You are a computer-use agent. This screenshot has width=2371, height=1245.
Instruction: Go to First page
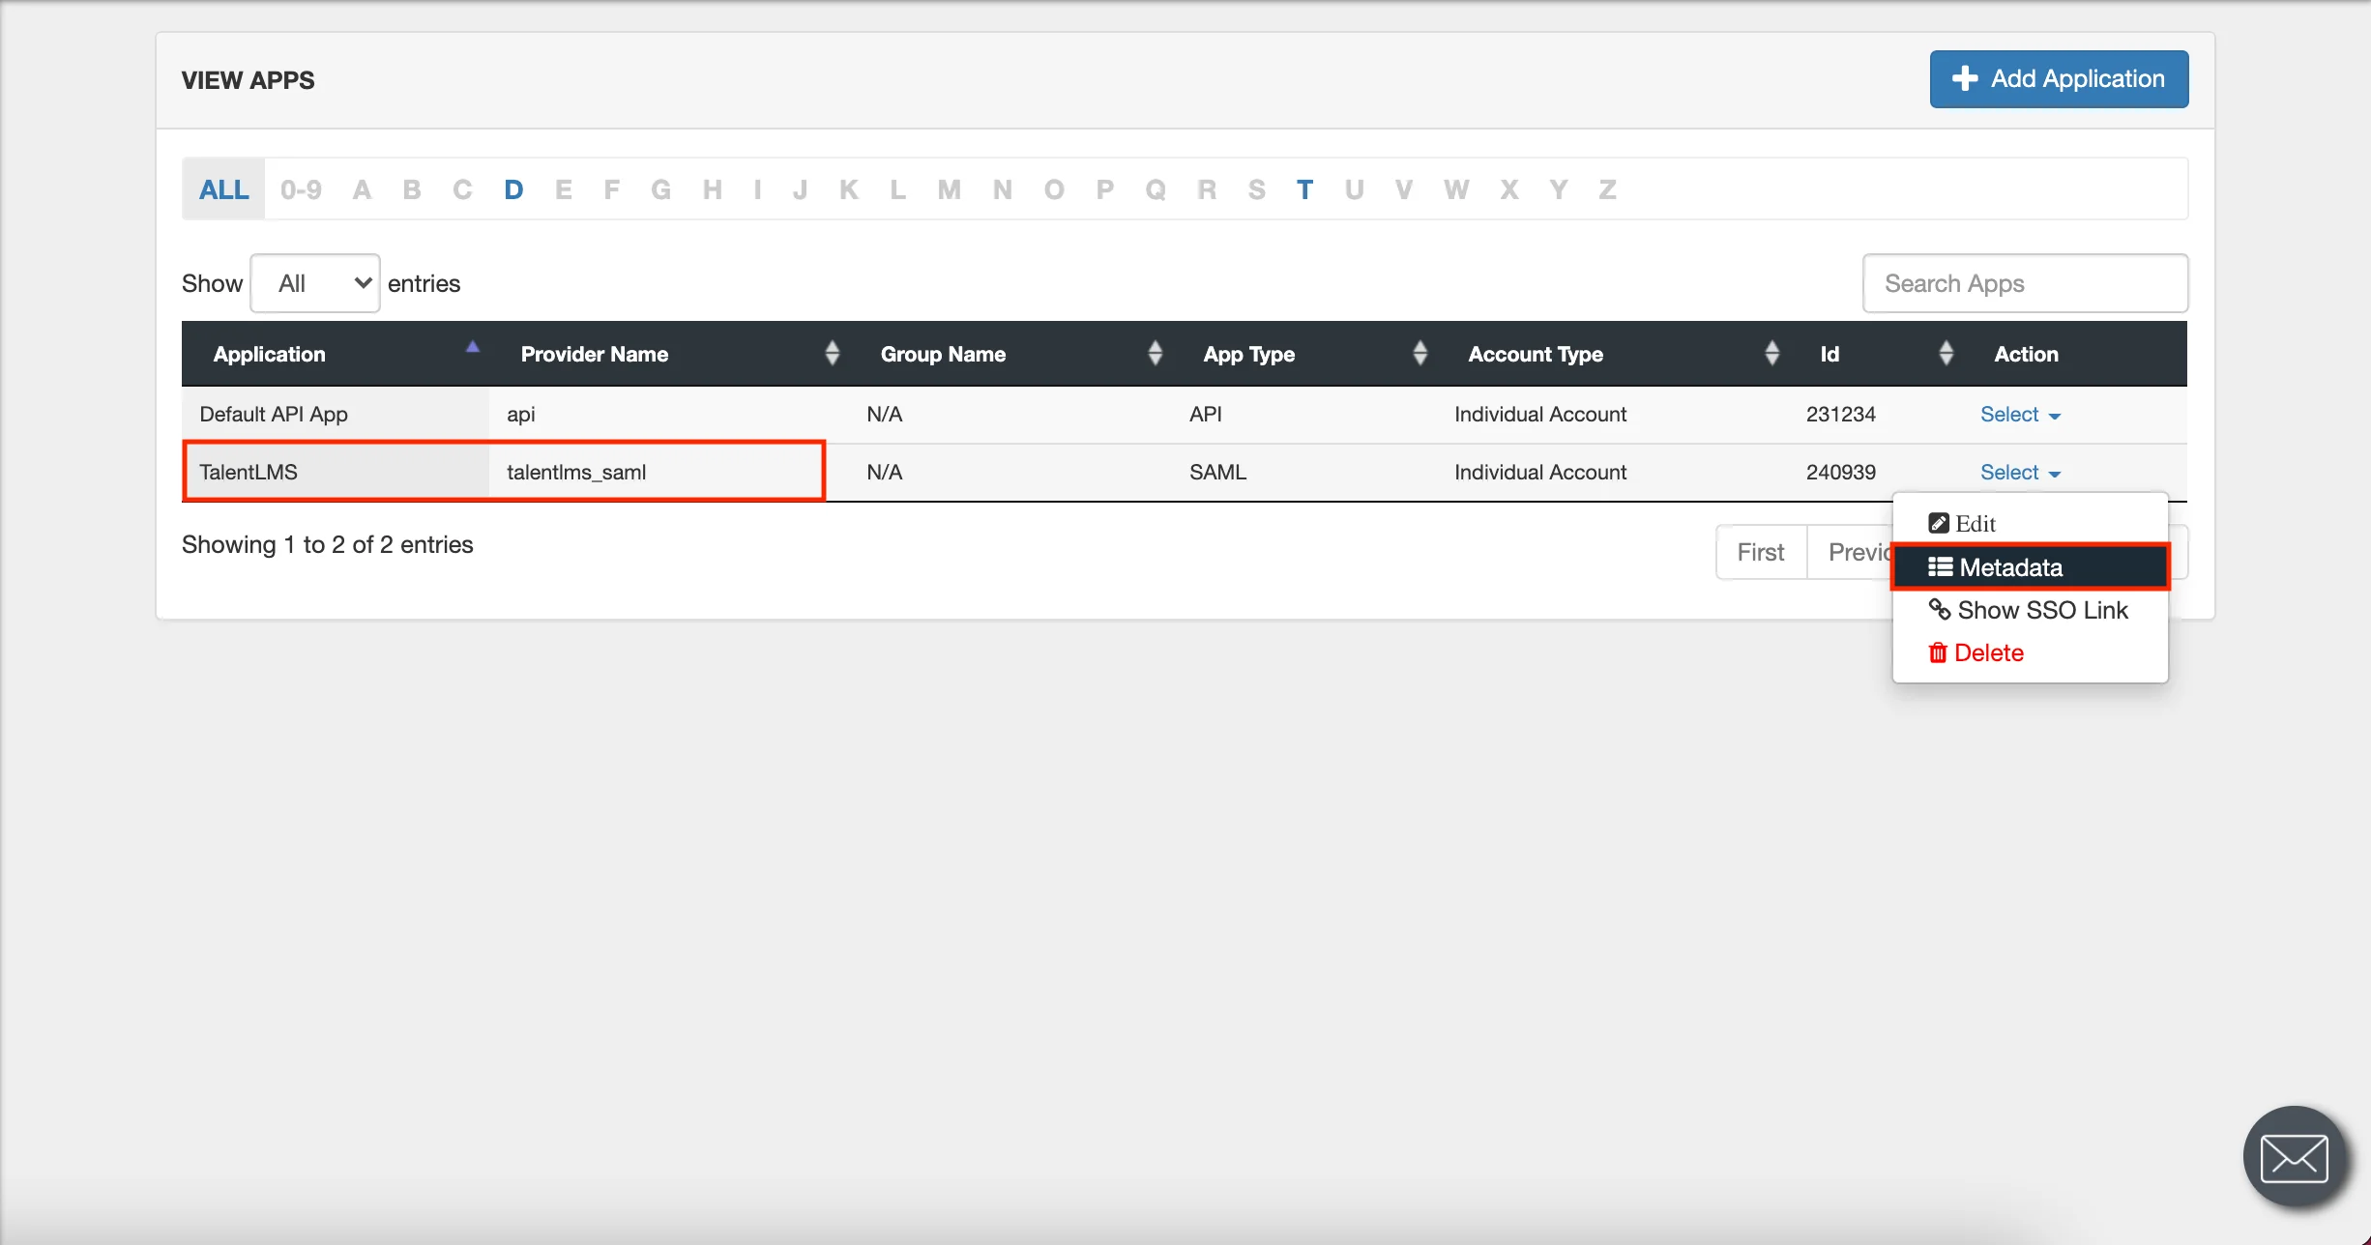click(x=1761, y=552)
